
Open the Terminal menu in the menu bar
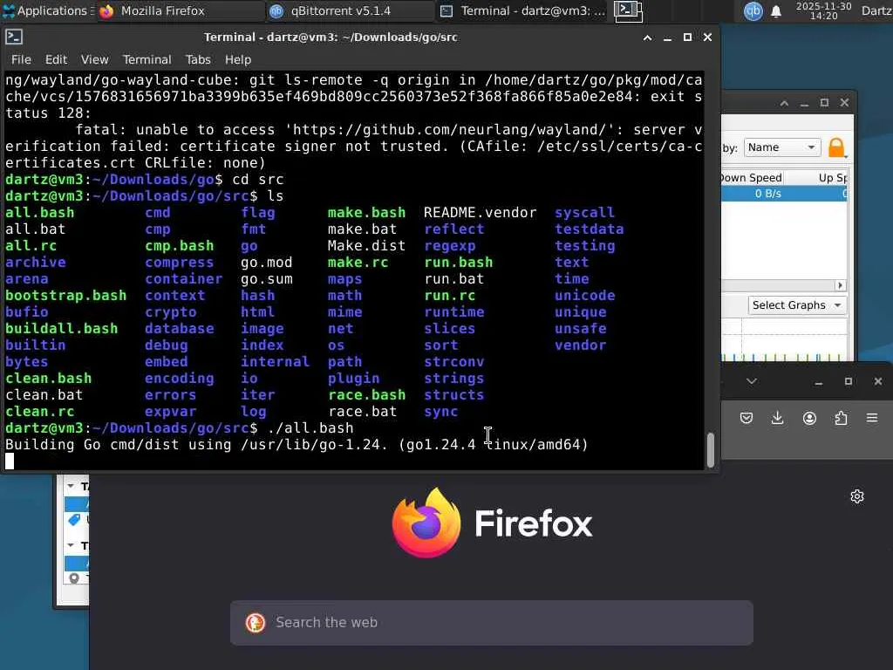[147, 59]
